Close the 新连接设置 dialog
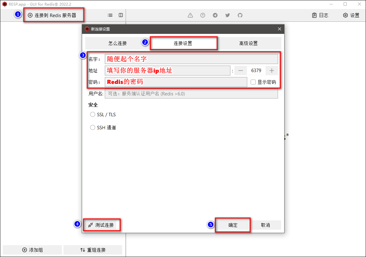The width and height of the screenshot is (366, 257). [x=280, y=29]
